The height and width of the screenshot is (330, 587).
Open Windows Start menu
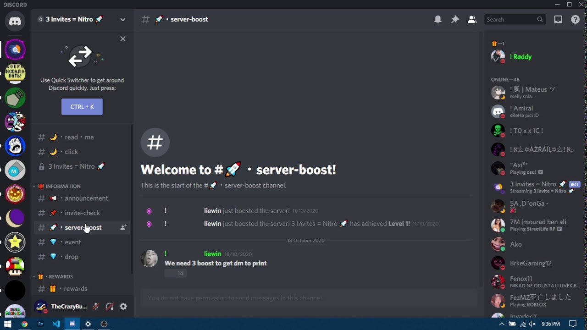8,324
